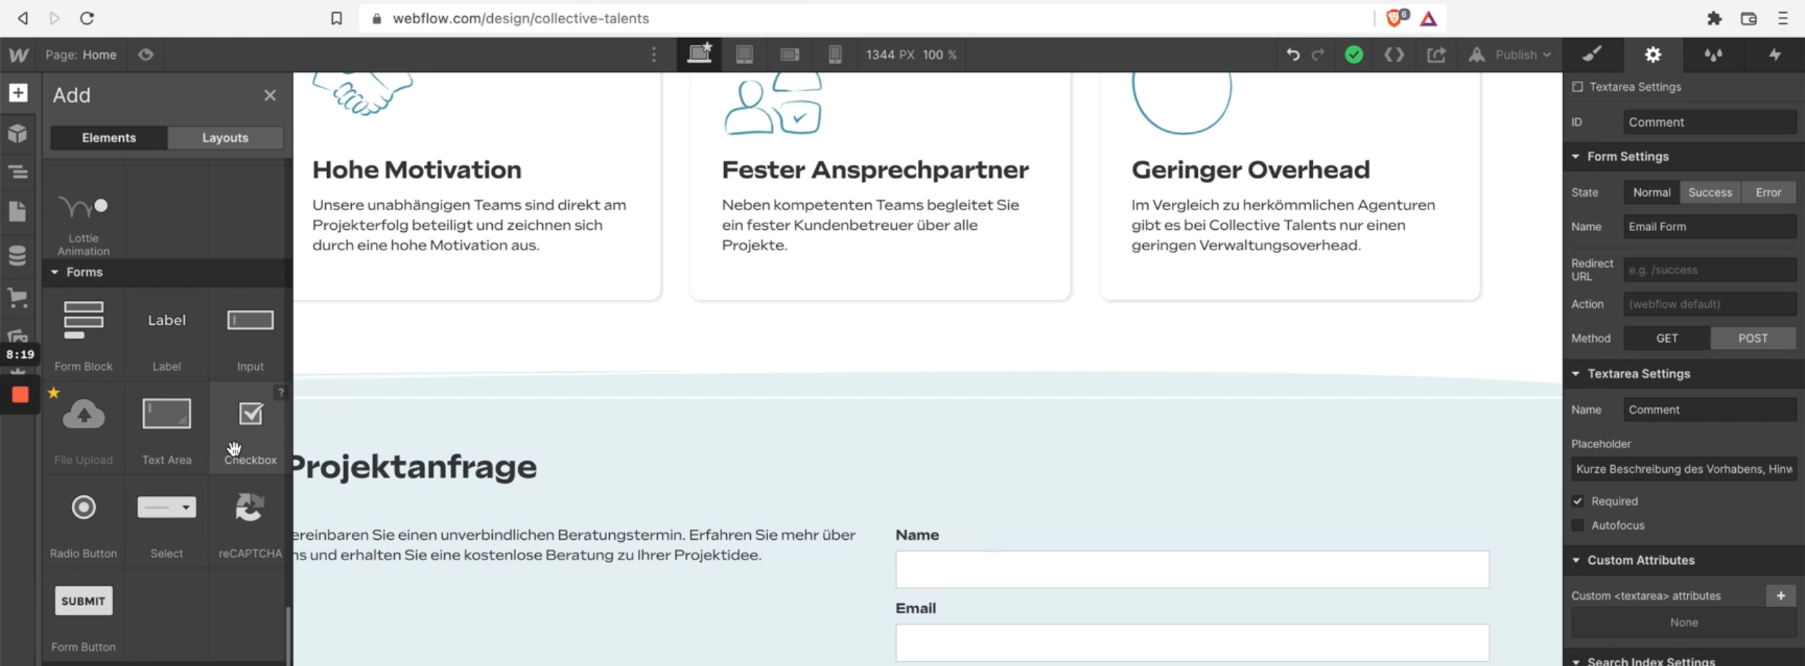This screenshot has width=1805, height=666.
Task: Click the share project icon
Action: click(1436, 54)
